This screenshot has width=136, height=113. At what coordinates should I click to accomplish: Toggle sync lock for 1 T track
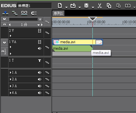pos(47,62)
